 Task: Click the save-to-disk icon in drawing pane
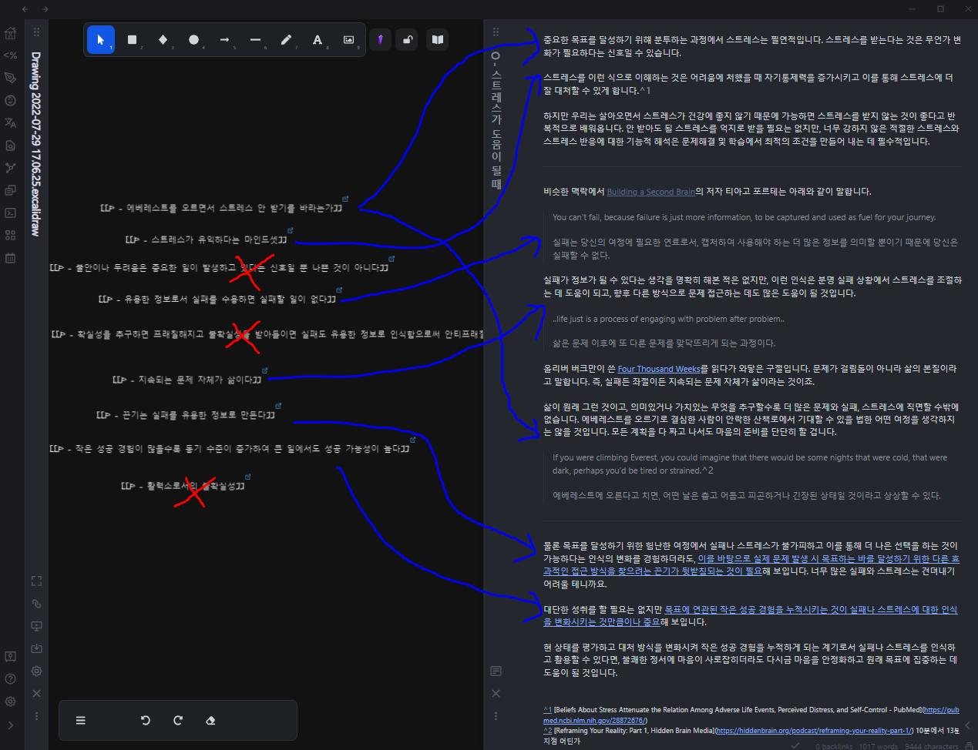pyautogui.click(x=36, y=648)
